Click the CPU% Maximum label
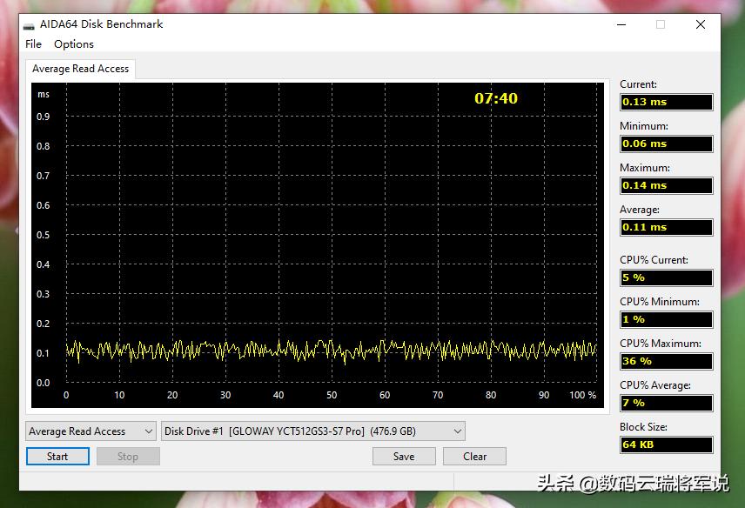The image size is (745, 508). 661,344
